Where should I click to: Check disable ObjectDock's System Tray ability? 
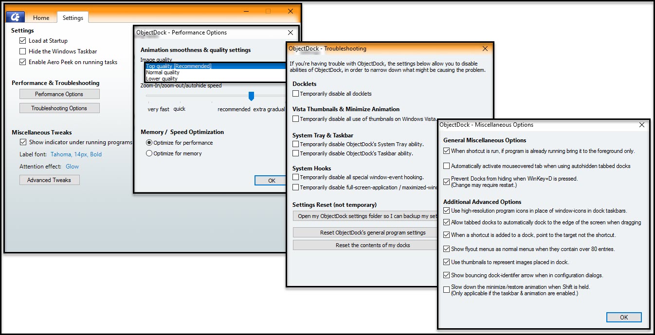click(296, 144)
